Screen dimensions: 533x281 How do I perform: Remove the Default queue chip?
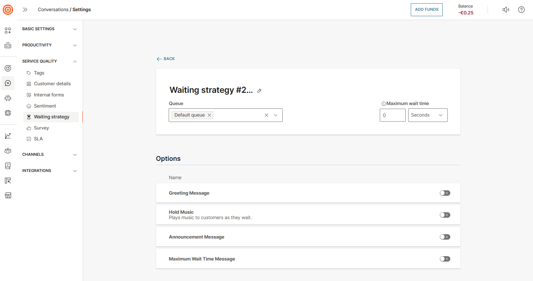(209, 115)
